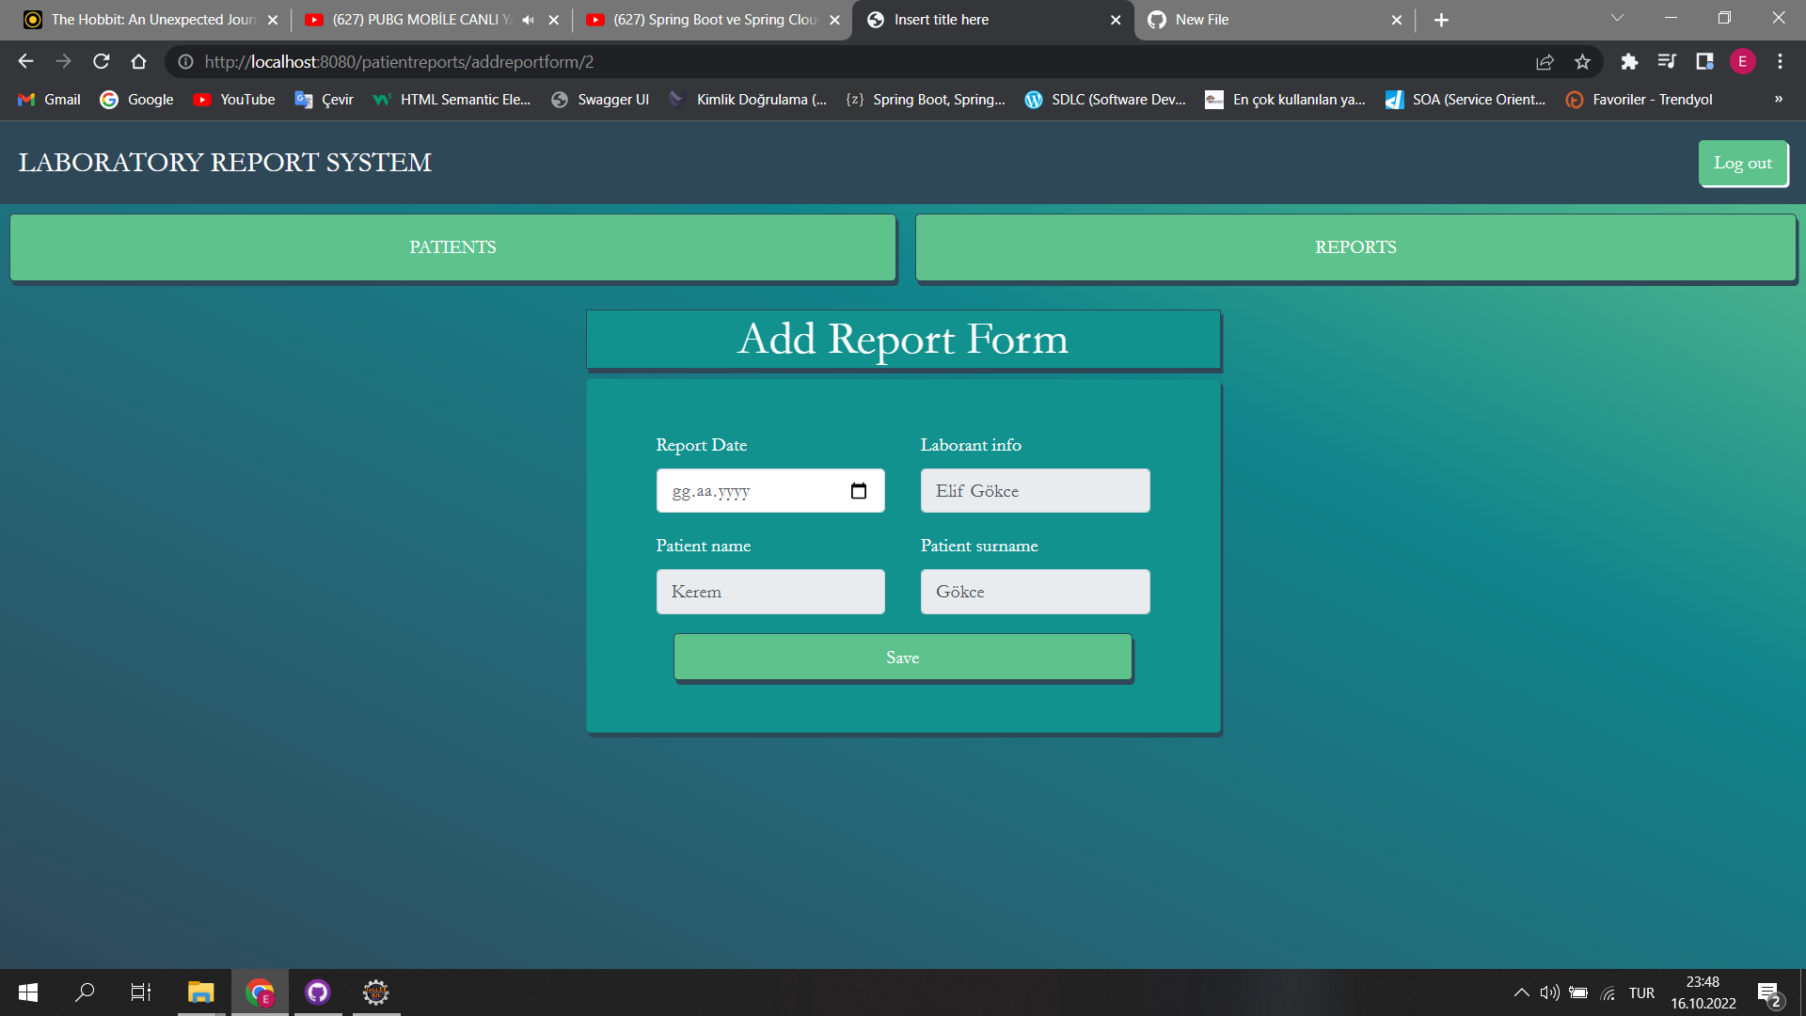This screenshot has height=1016, width=1806.
Task: Bookmark this page with the star icon
Action: [x=1582, y=61]
